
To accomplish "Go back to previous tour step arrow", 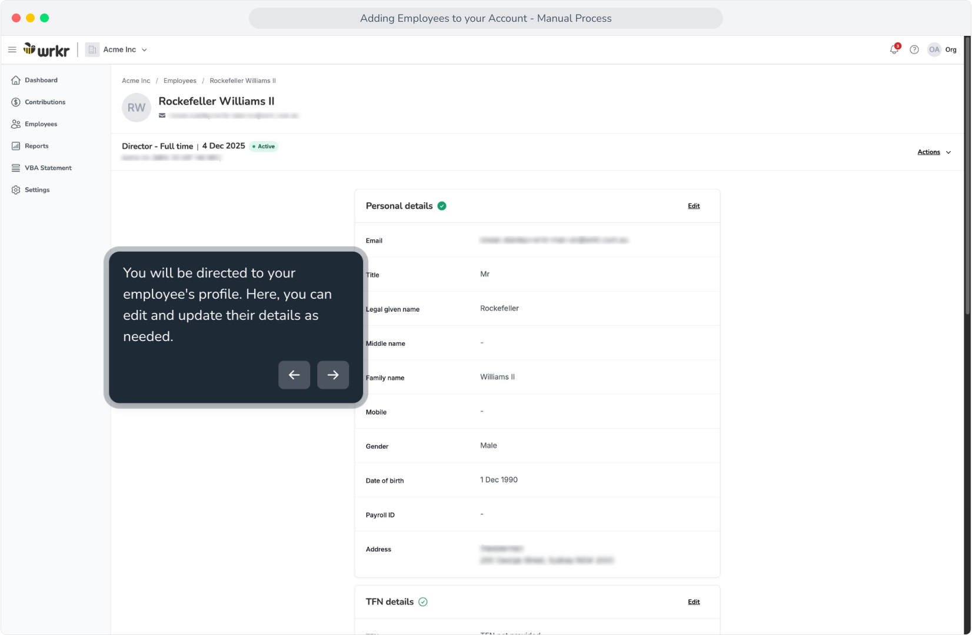I will [294, 375].
